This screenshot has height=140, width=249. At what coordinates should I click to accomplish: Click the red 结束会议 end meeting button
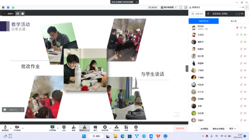[x=180, y=128]
